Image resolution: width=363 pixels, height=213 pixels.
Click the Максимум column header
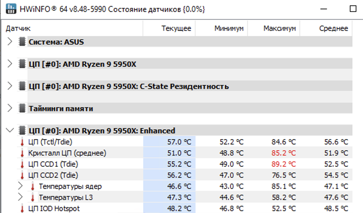tap(274, 28)
